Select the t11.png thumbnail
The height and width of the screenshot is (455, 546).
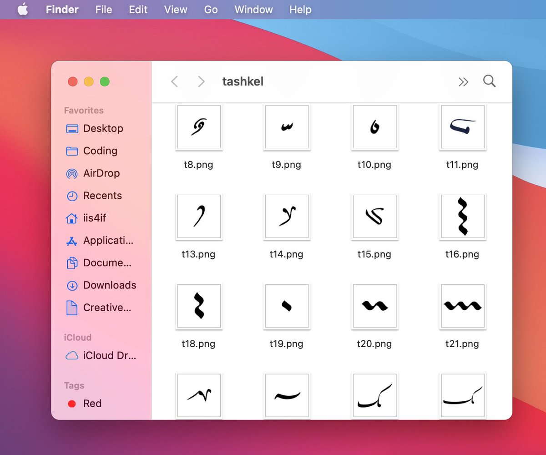pyautogui.click(x=463, y=127)
